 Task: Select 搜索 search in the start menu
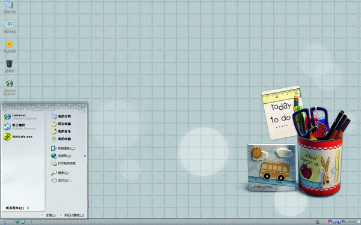(60, 173)
